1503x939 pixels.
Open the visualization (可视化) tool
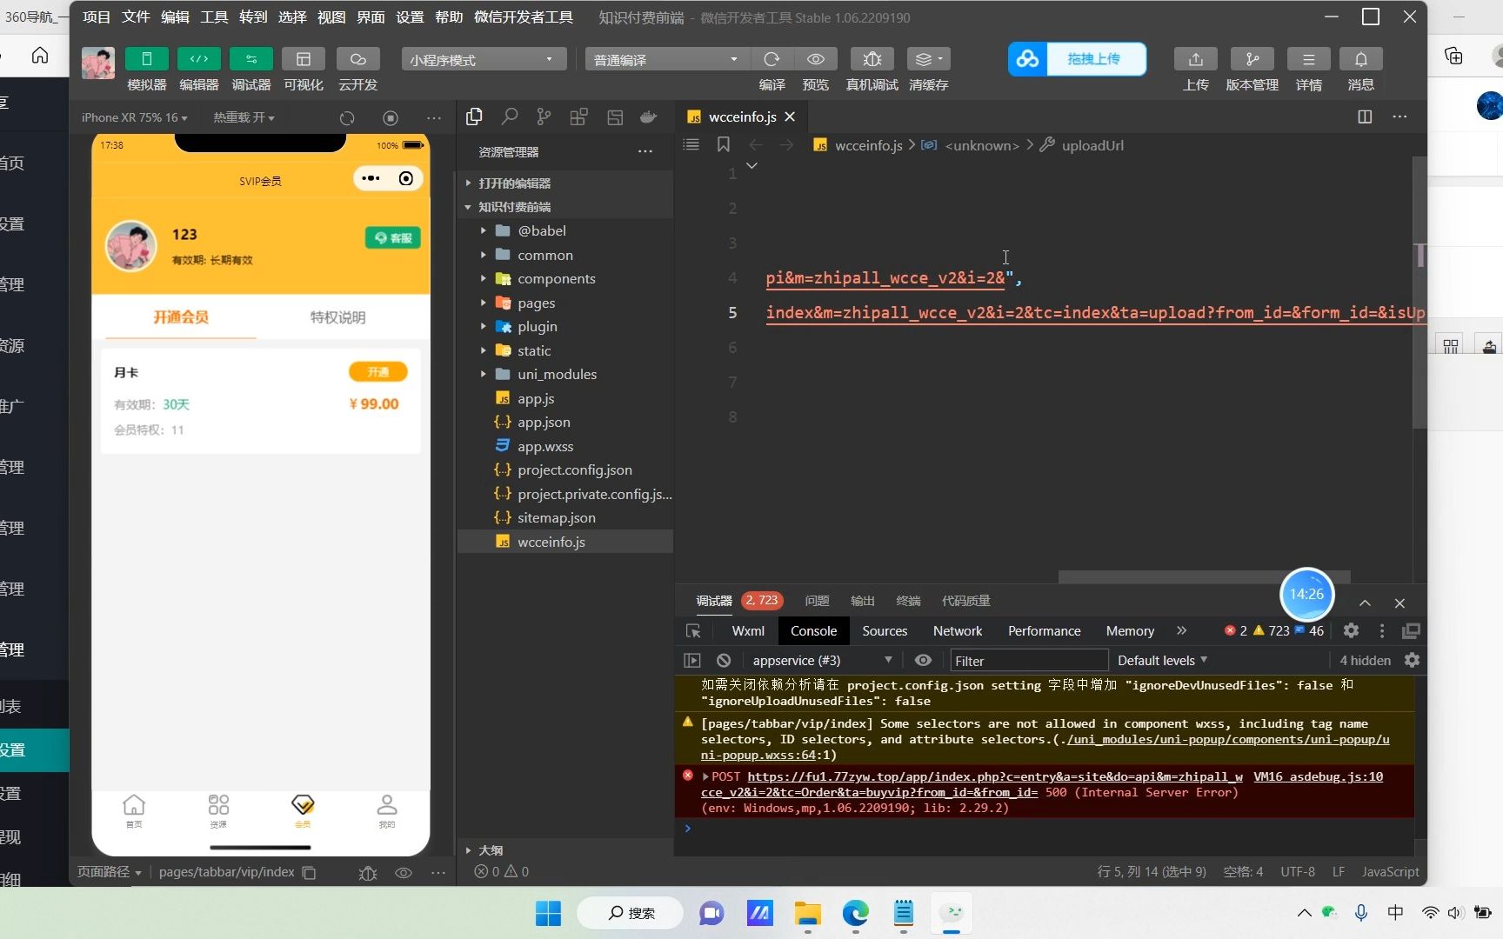303,59
